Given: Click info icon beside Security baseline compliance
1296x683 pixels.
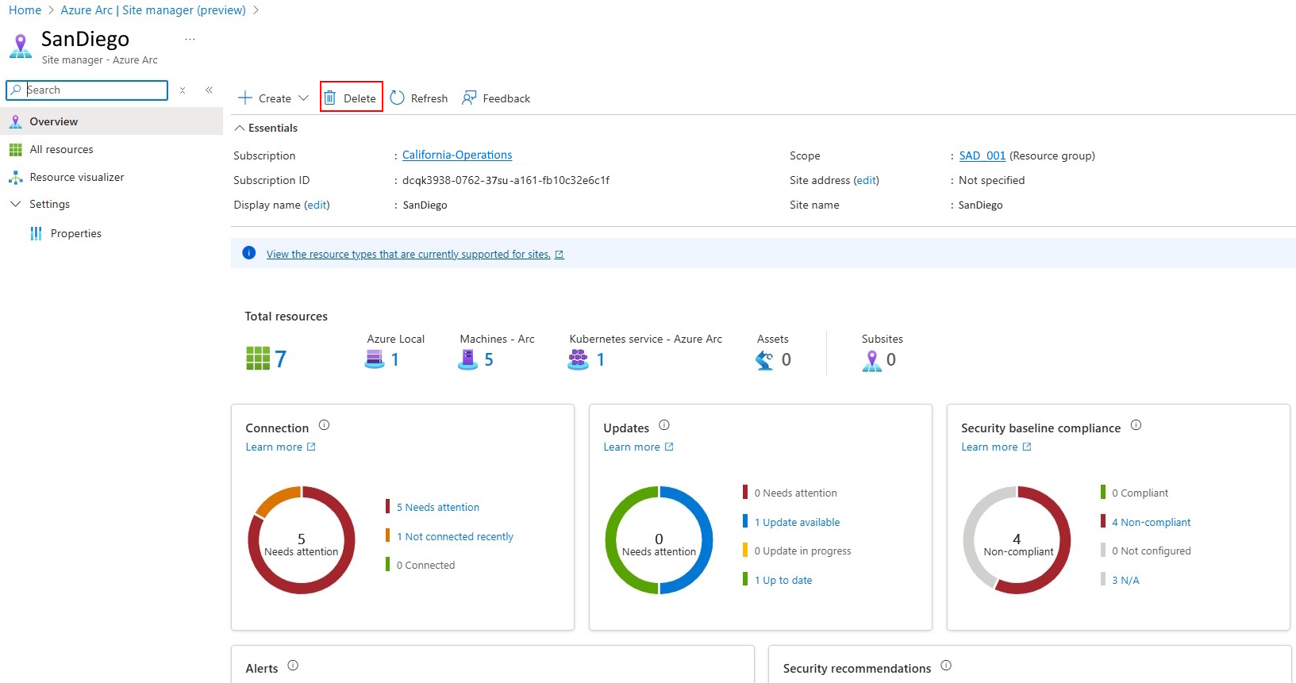Looking at the screenshot, I should 1136,425.
